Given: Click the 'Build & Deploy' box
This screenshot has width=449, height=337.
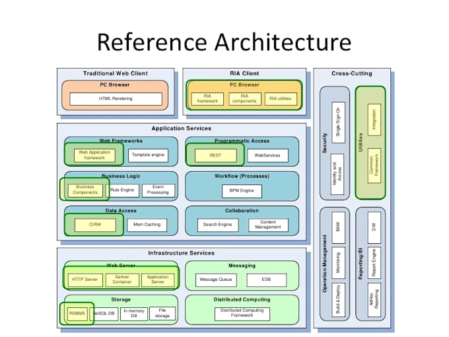Looking at the screenshot, I should pyautogui.click(x=338, y=299).
